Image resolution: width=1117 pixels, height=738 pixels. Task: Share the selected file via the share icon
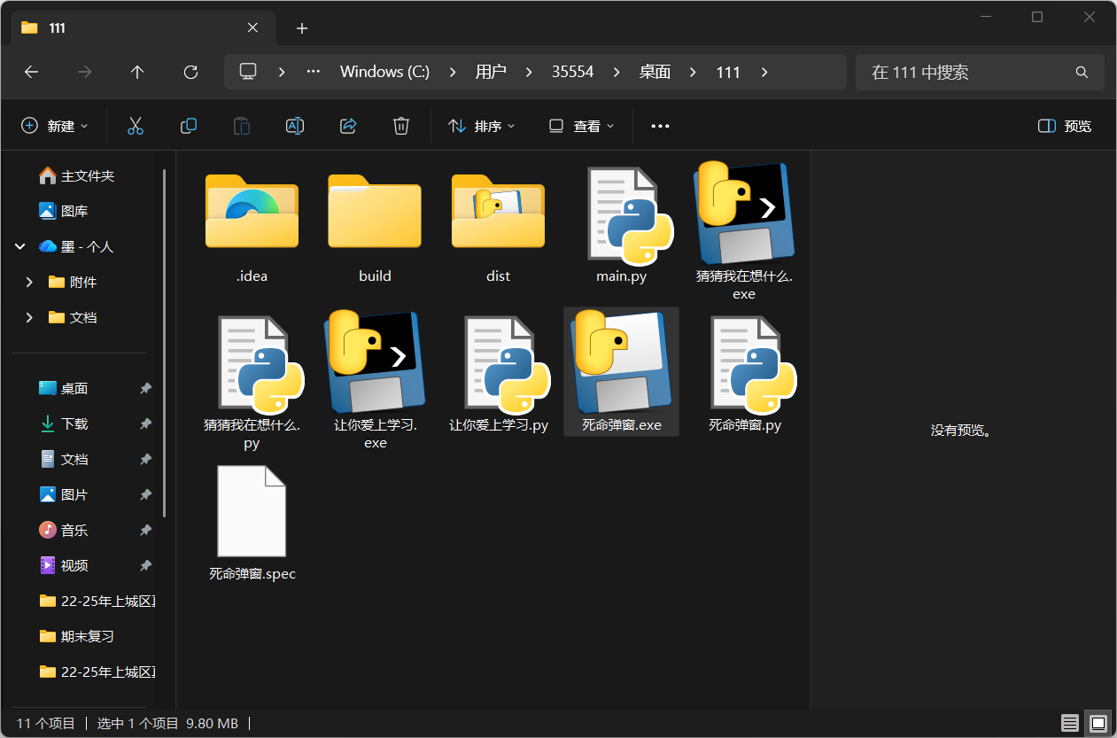tap(347, 125)
